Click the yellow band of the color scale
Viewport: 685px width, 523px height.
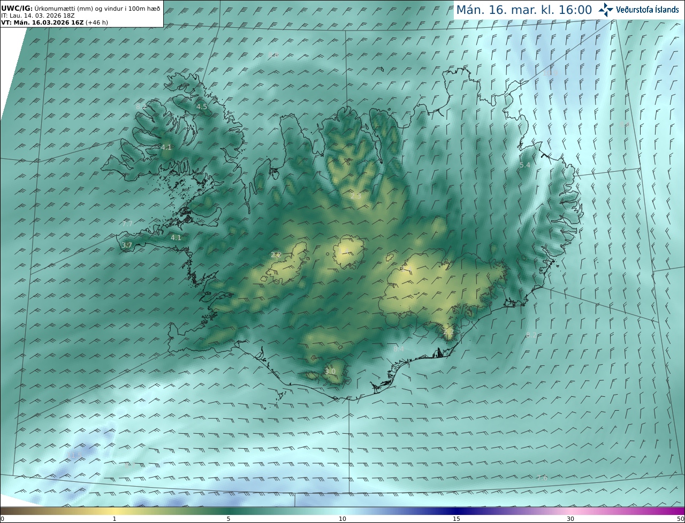115,511
